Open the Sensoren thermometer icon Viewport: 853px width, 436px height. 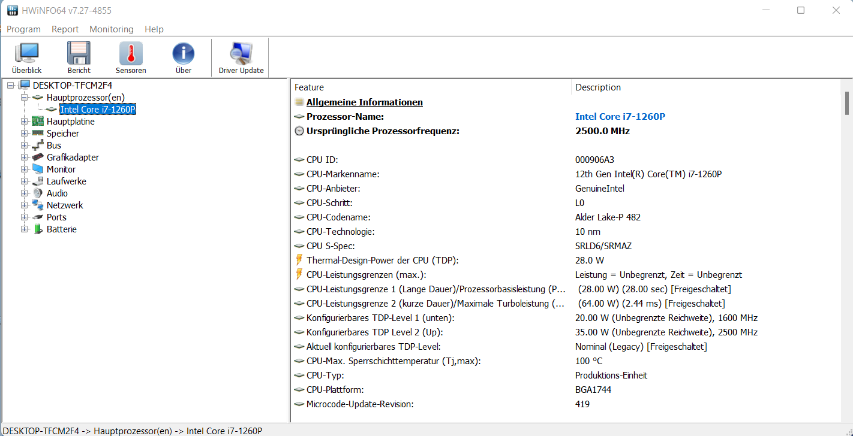pos(131,58)
